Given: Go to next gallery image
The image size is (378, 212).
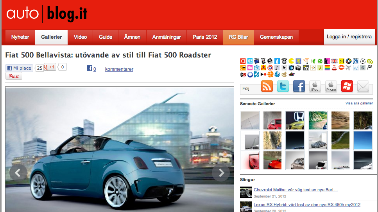Looking at the screenshot, I should (221, 172).
